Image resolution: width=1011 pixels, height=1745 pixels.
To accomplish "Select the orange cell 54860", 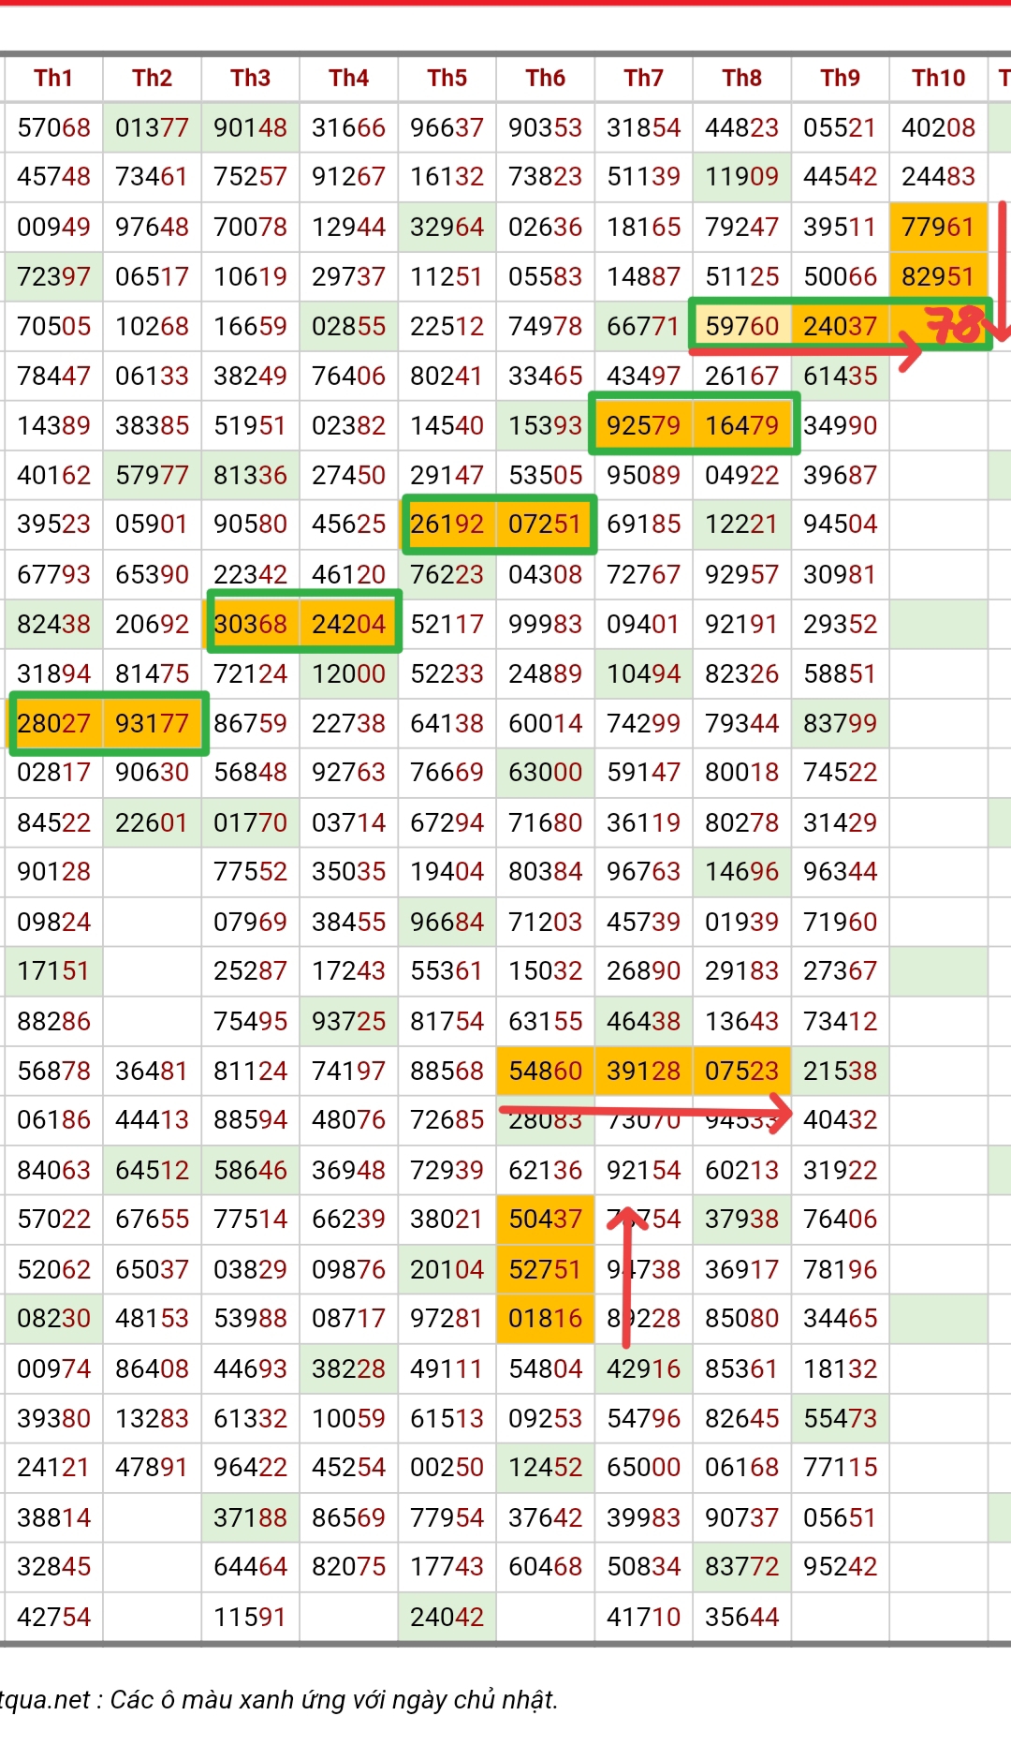I will pos(545,1071).
